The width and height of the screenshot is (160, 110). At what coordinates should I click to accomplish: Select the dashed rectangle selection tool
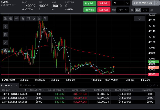click(x=28, y=19)
